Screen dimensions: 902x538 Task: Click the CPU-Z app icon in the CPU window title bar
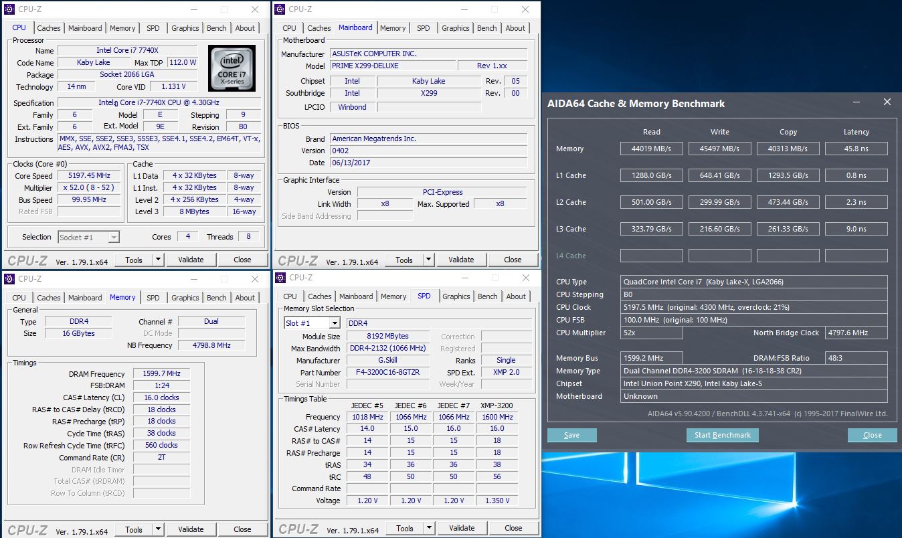click(10, 9)
